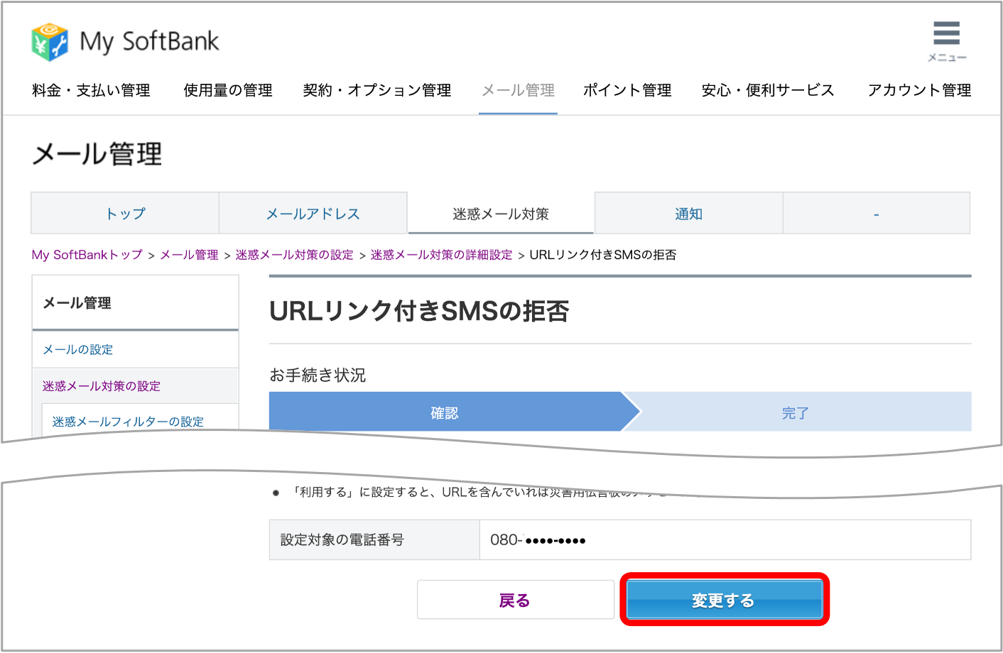1003x653 pixels.
Task: Open the 迷惑メール対策の設定 breadcrumb link
Action: [295, 255]
